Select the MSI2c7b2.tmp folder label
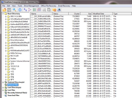Image resolution: width=132 pixels, height=98 pixels. 16,53
